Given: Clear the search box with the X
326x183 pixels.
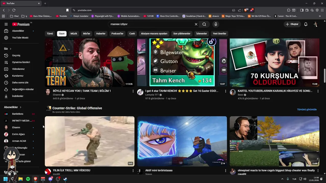Looking at the screenshot, I should point(196,24).
